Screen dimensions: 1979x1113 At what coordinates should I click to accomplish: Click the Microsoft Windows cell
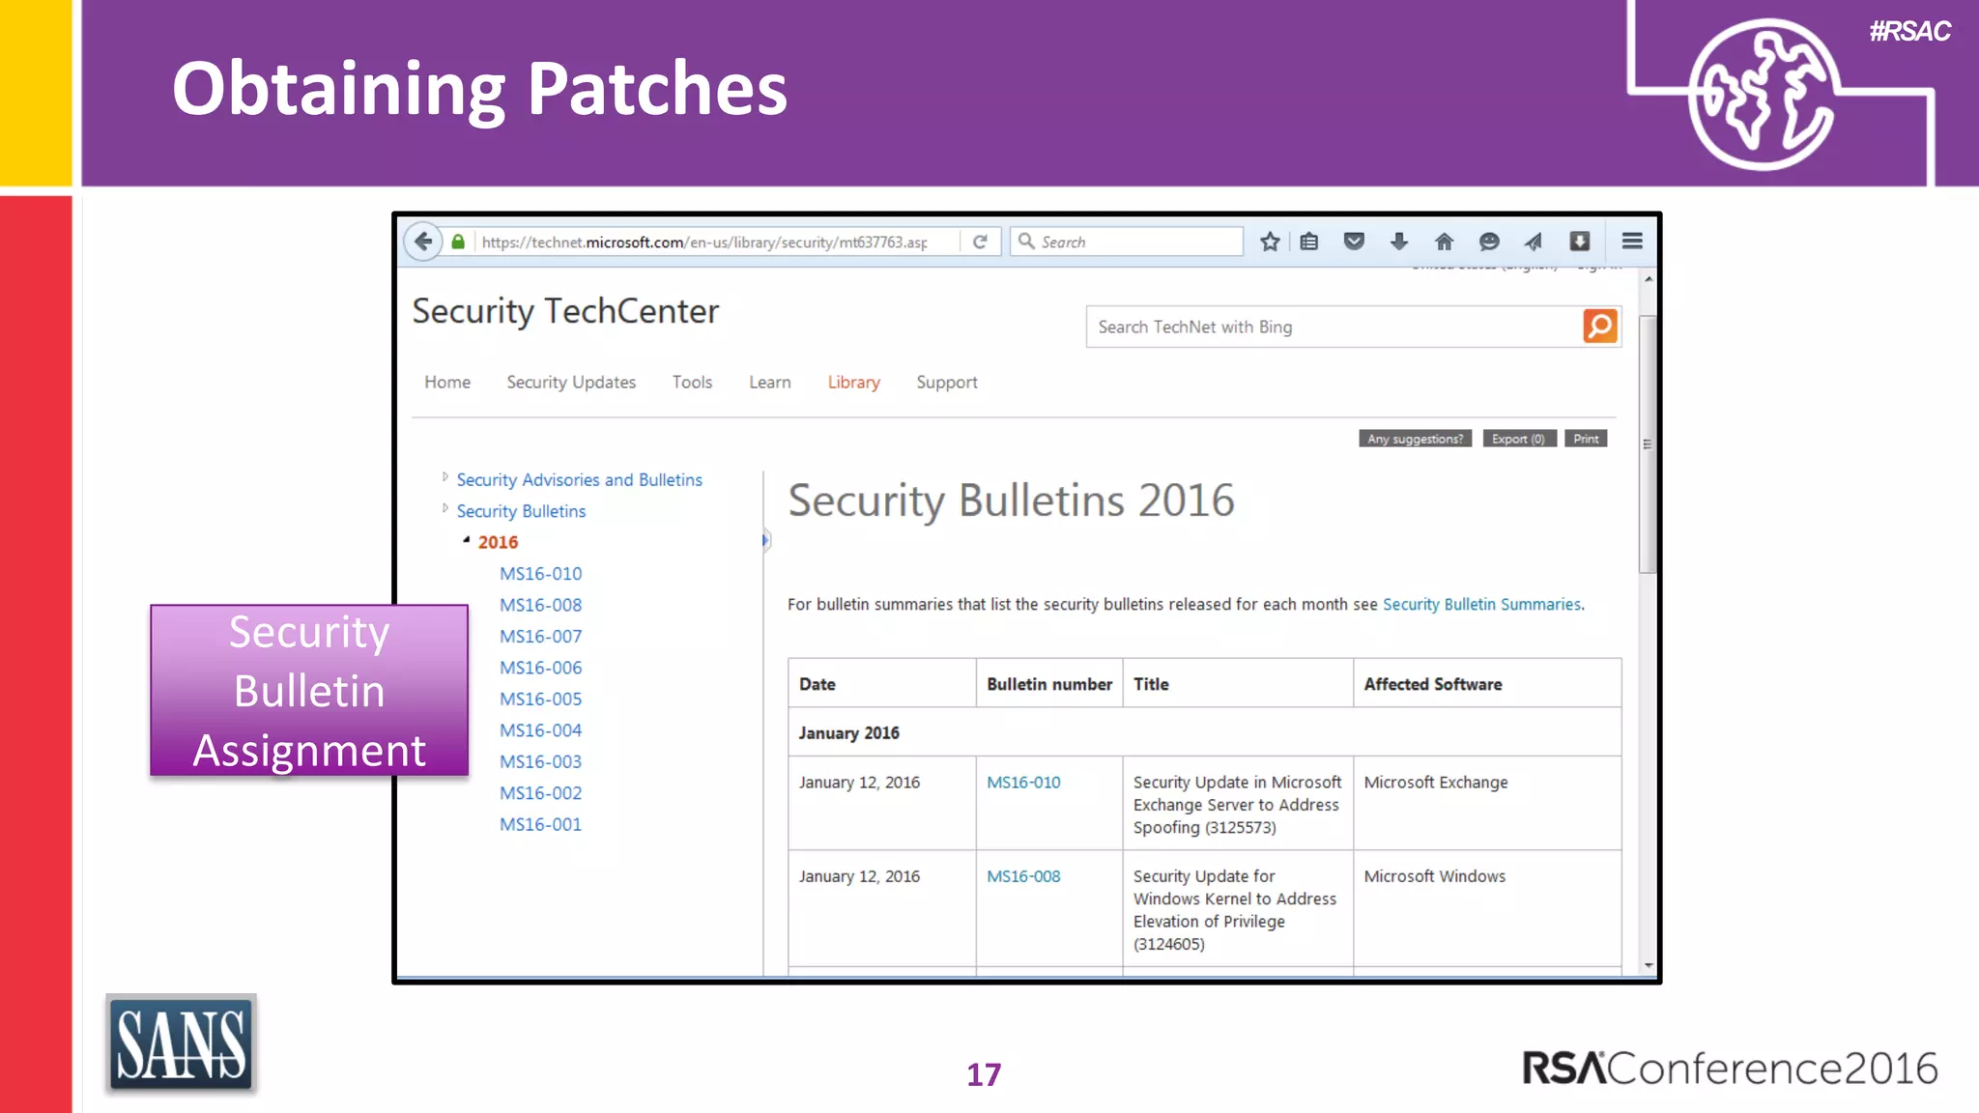tap(1487, 908)
